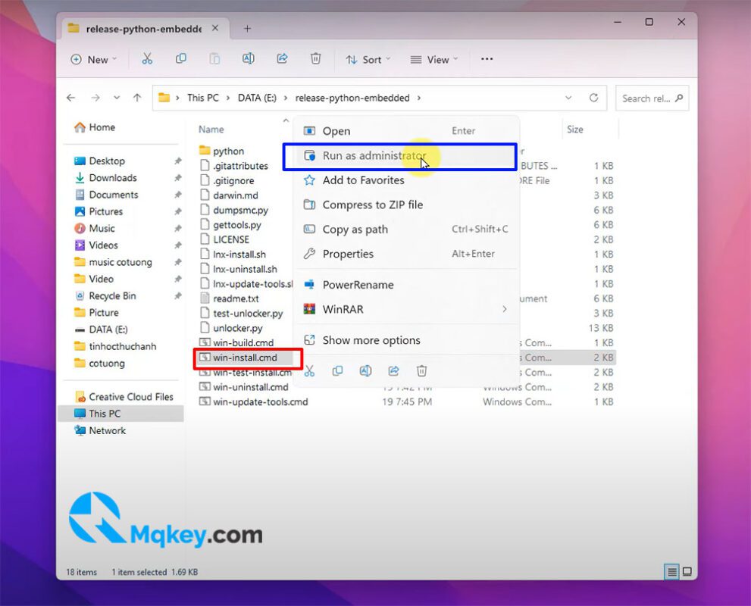Select Add to Favorites
751x606 pixels.
pos(406,180)
